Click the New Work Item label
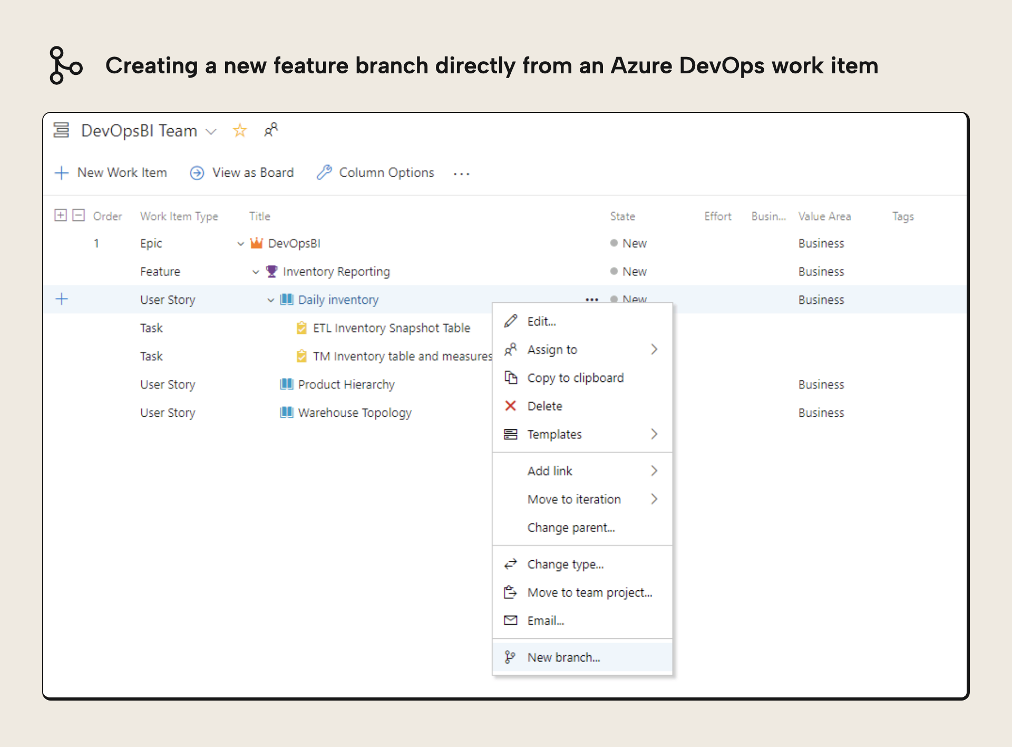 tap(122, 173)
